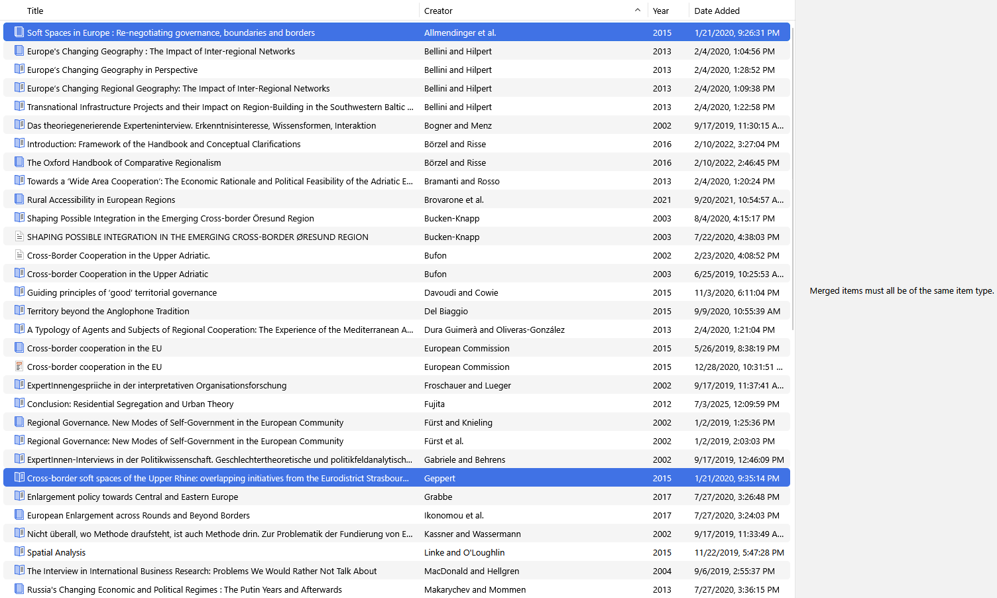Select 'The Interview in International Business Research' entry
997x598 pixels.
tap(396, 571)
